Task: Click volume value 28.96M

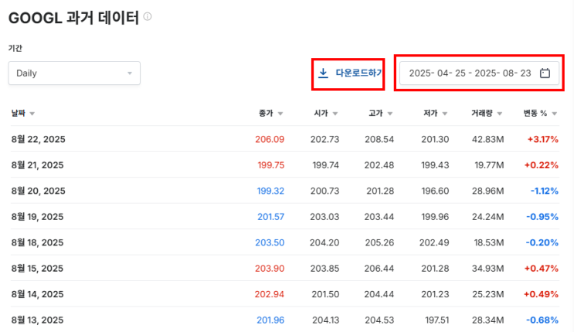Action: [x=488, y=191]
